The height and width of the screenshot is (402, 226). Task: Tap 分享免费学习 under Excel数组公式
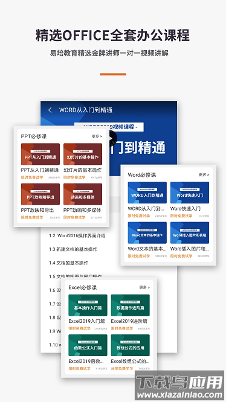(x=121, y=368)
